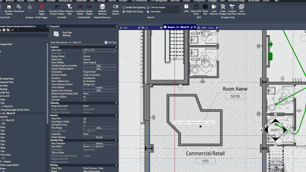Image resolution: width=306 pixels, height=172 pixels.
Task: Open the Elevation Framer tool
Action: 9,10
